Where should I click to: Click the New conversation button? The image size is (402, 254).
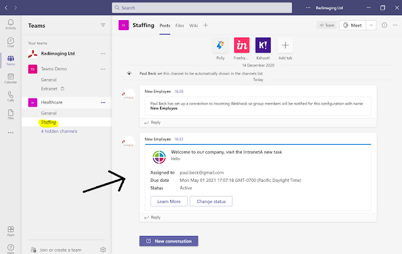tap(169, 241)
